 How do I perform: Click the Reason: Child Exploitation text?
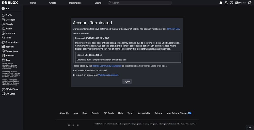pos(89,55)
